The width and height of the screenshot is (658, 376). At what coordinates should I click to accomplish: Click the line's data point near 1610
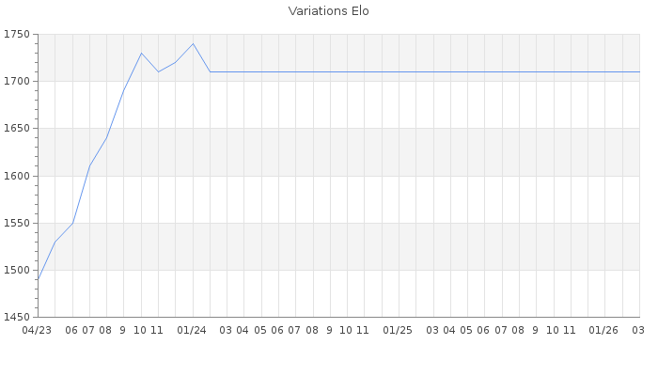point(89,166)
